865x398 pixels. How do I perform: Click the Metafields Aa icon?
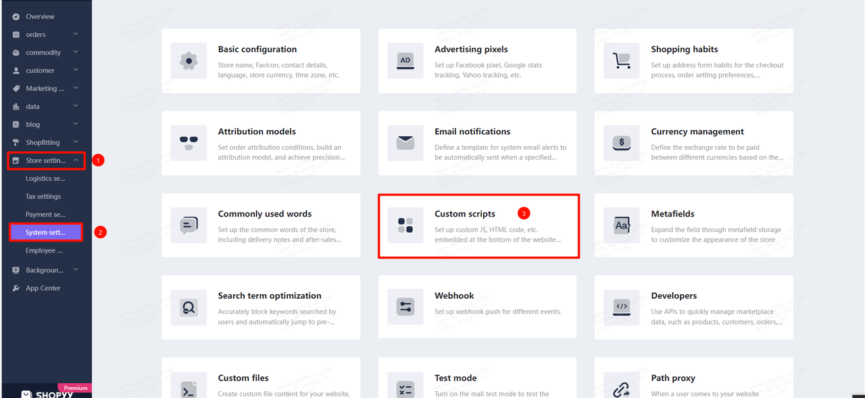pos(621,225)
